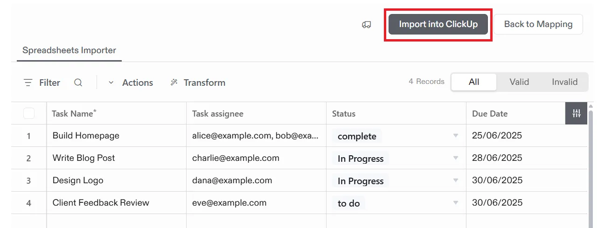
Task: Click the search magnifier icon
Action: (x=78, y=83)
